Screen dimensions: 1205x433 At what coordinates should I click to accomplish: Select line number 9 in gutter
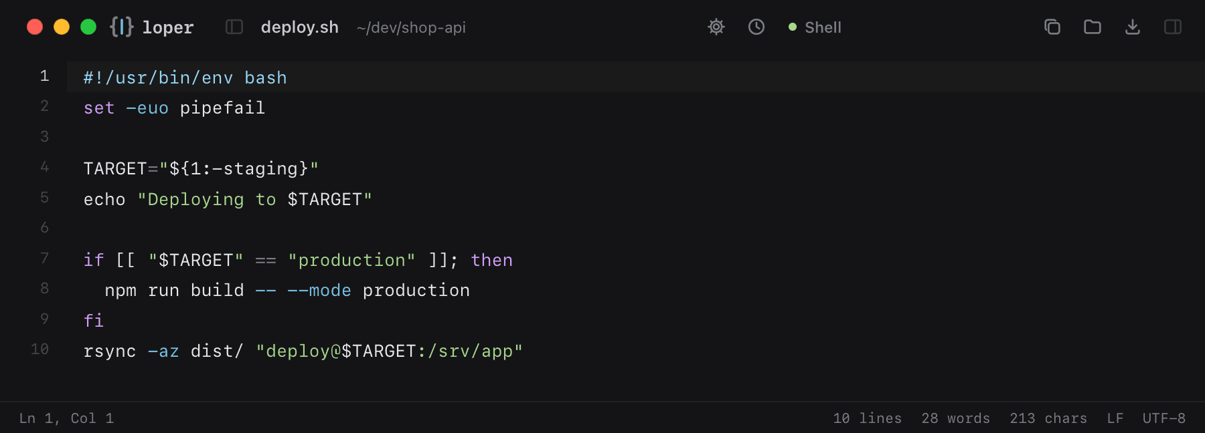(44, 319)
